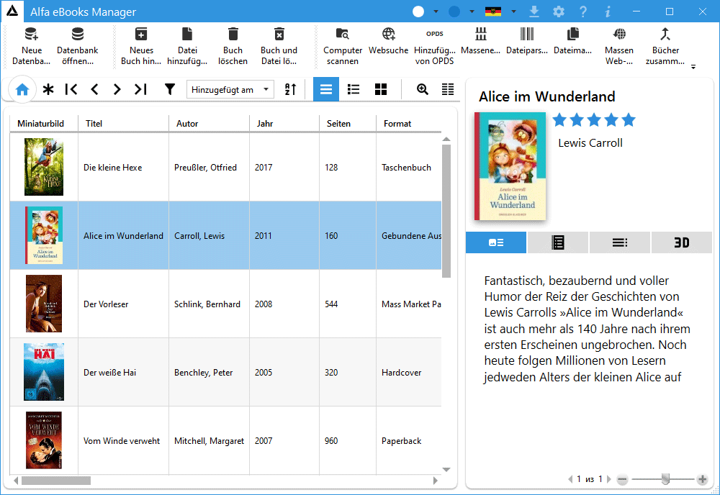The width and height of the screenshot is (720, 495).
Task: Switch to thumbnail grid view
Action: 381,89
